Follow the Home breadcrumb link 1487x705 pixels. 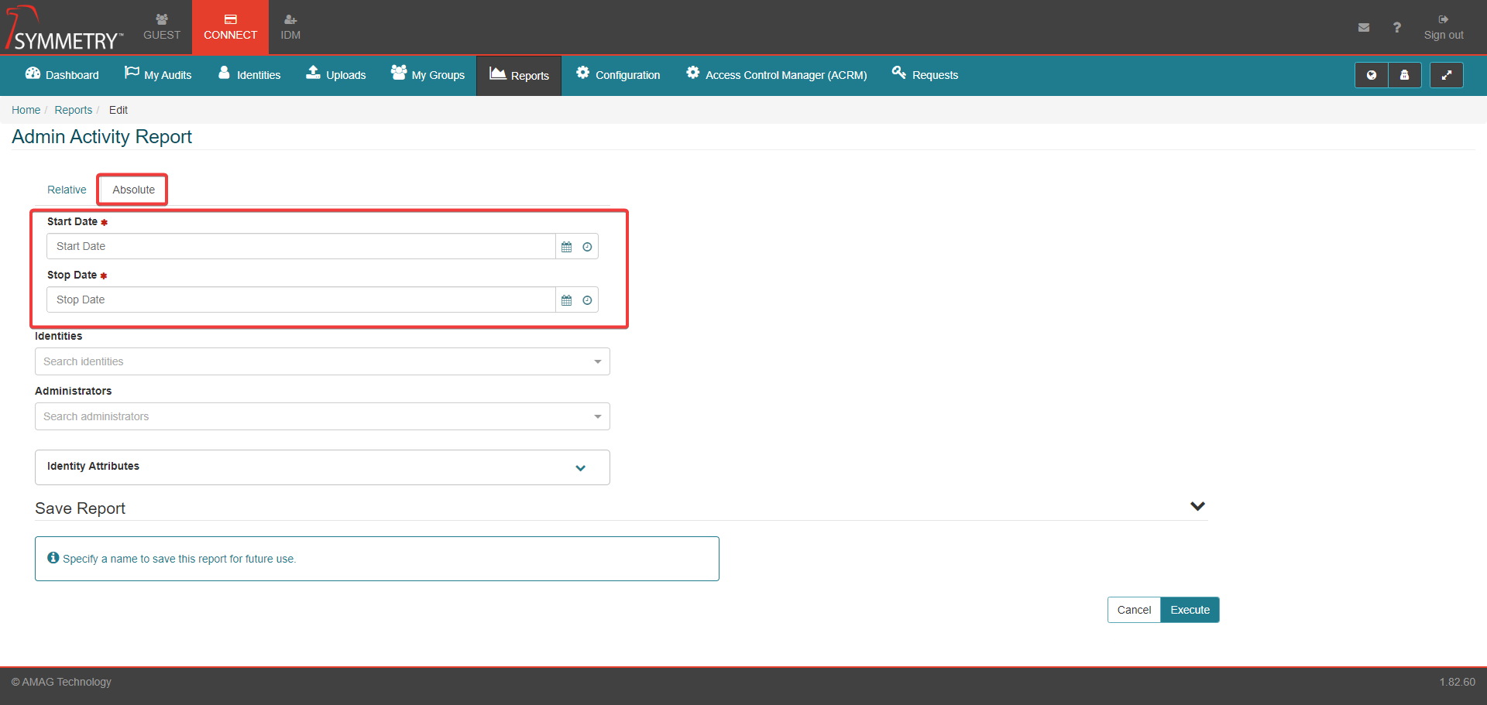click(x=26, y=110)
